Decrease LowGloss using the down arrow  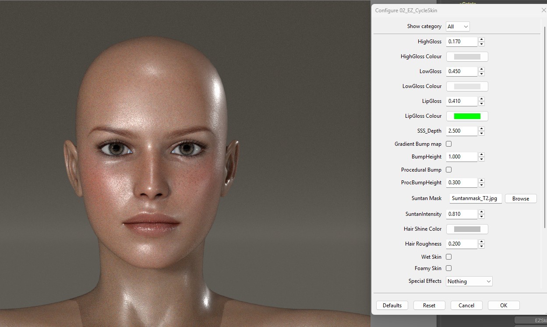pos(481,73)
